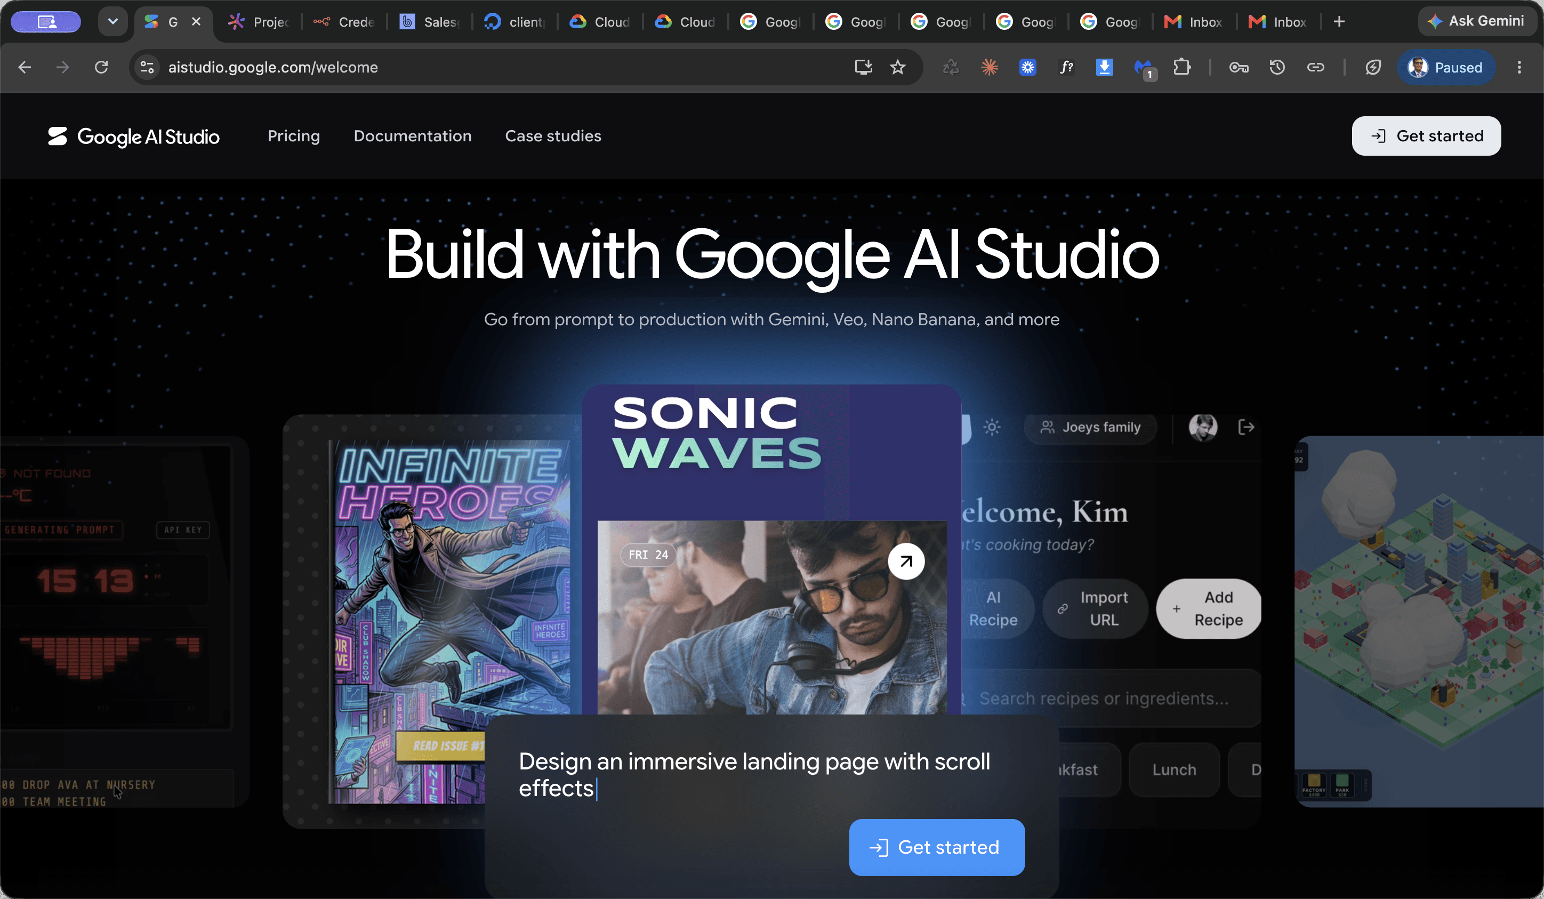Click the Lunch category chip
The height and width of the screenshot is (899, 1544).
point(1174,770)
